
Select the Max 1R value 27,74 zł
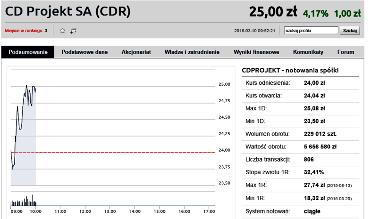coord(314,185)
